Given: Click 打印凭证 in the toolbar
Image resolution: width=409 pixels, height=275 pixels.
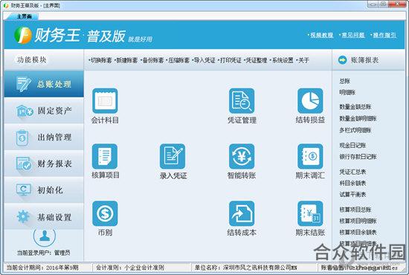Looking at the screenshot, I should 231,60.
